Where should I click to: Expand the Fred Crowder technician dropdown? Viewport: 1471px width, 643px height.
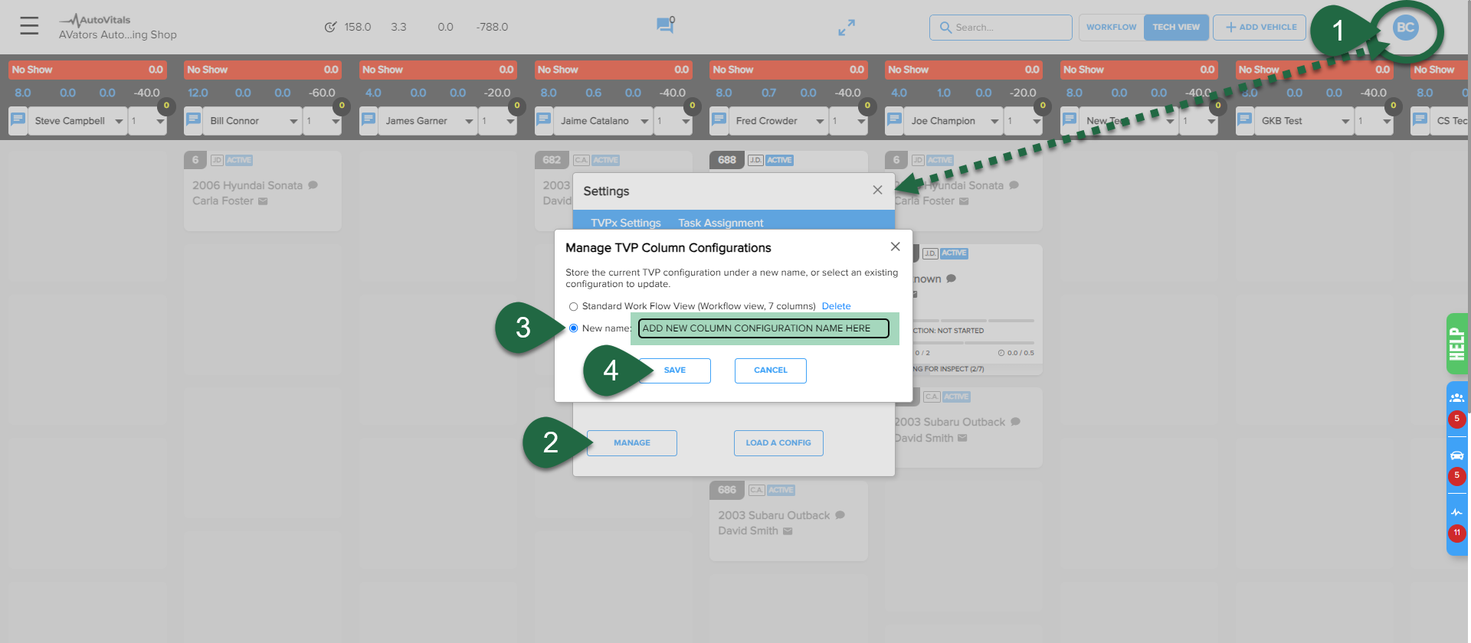tap(820, 121)
